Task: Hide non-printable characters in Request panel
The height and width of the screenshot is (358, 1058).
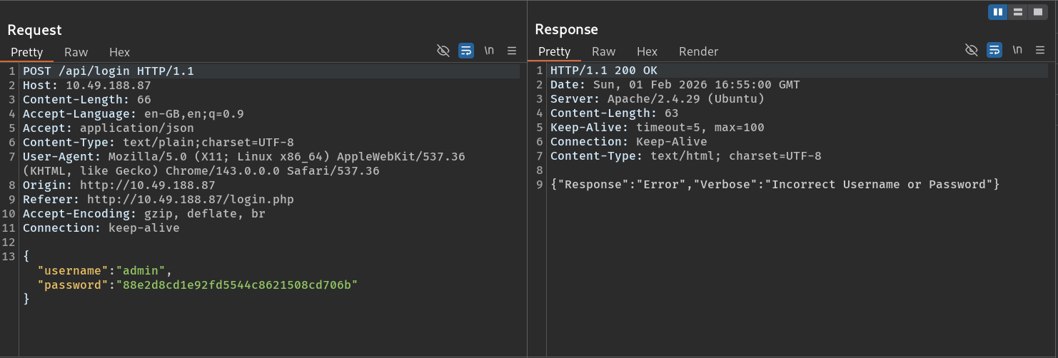Action: coord(443,51)
